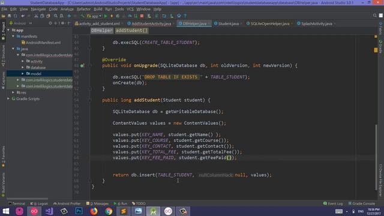Click the red Stop button

[142, 16]
